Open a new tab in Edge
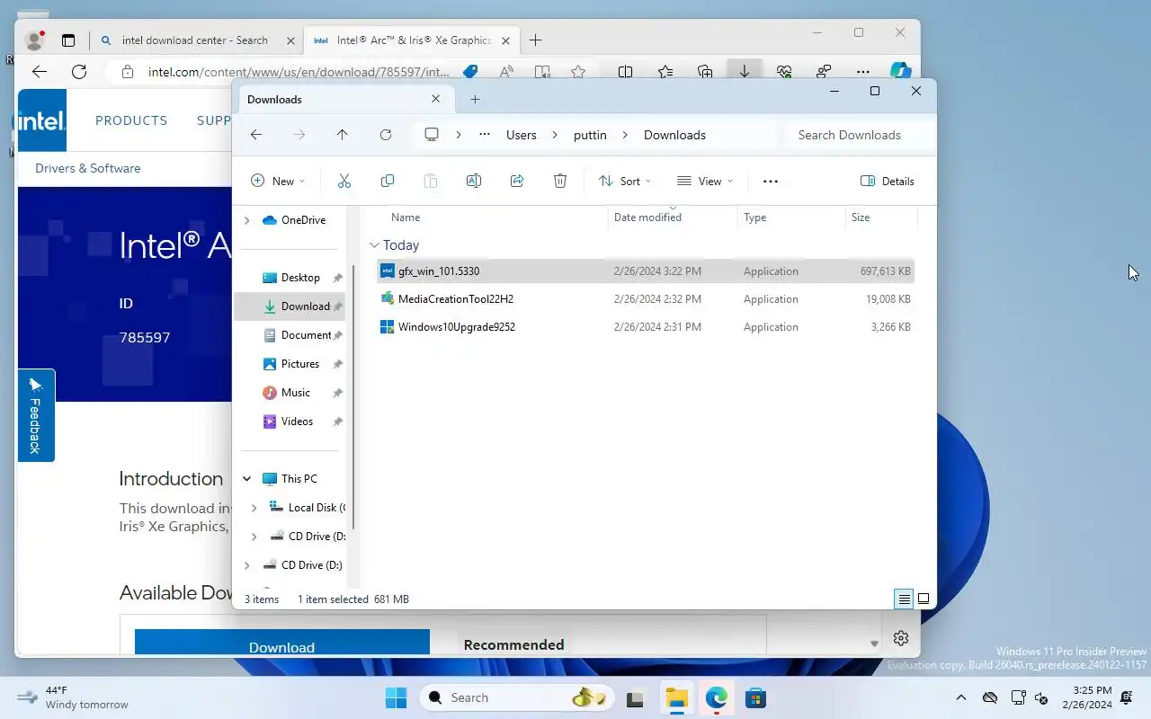 (x=536, y=40)
